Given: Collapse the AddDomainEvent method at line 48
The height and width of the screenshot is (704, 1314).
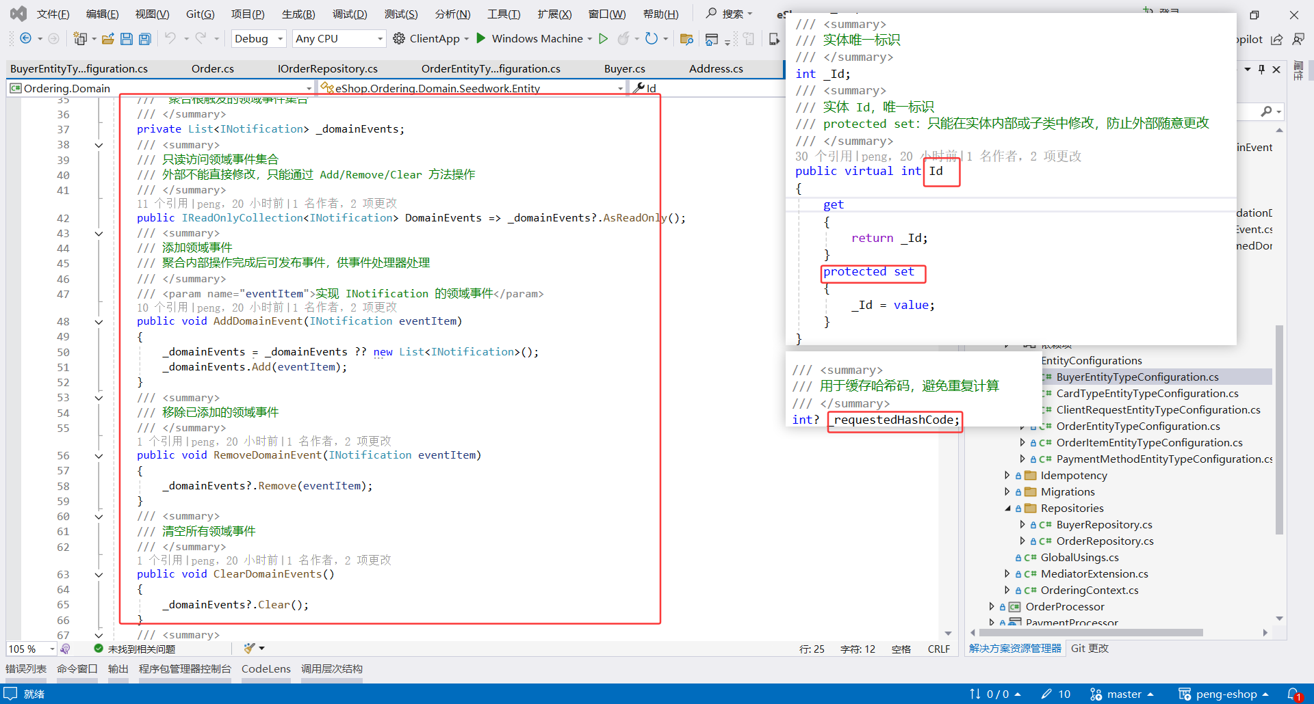Looking at the screenshot, I should tap(99, 322).
